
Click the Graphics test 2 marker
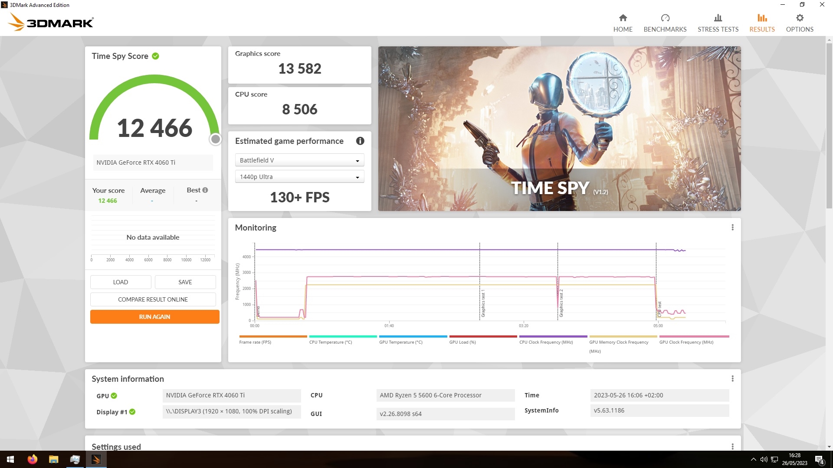point(561,303)
